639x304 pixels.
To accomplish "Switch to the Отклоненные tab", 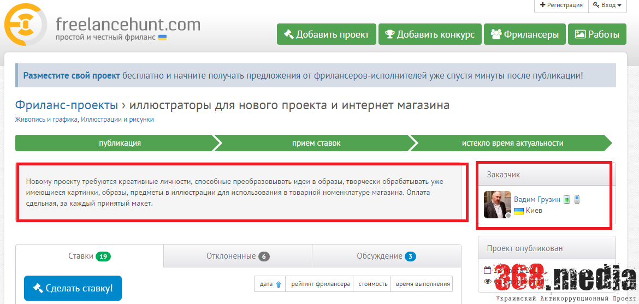I will pos(238,256).
